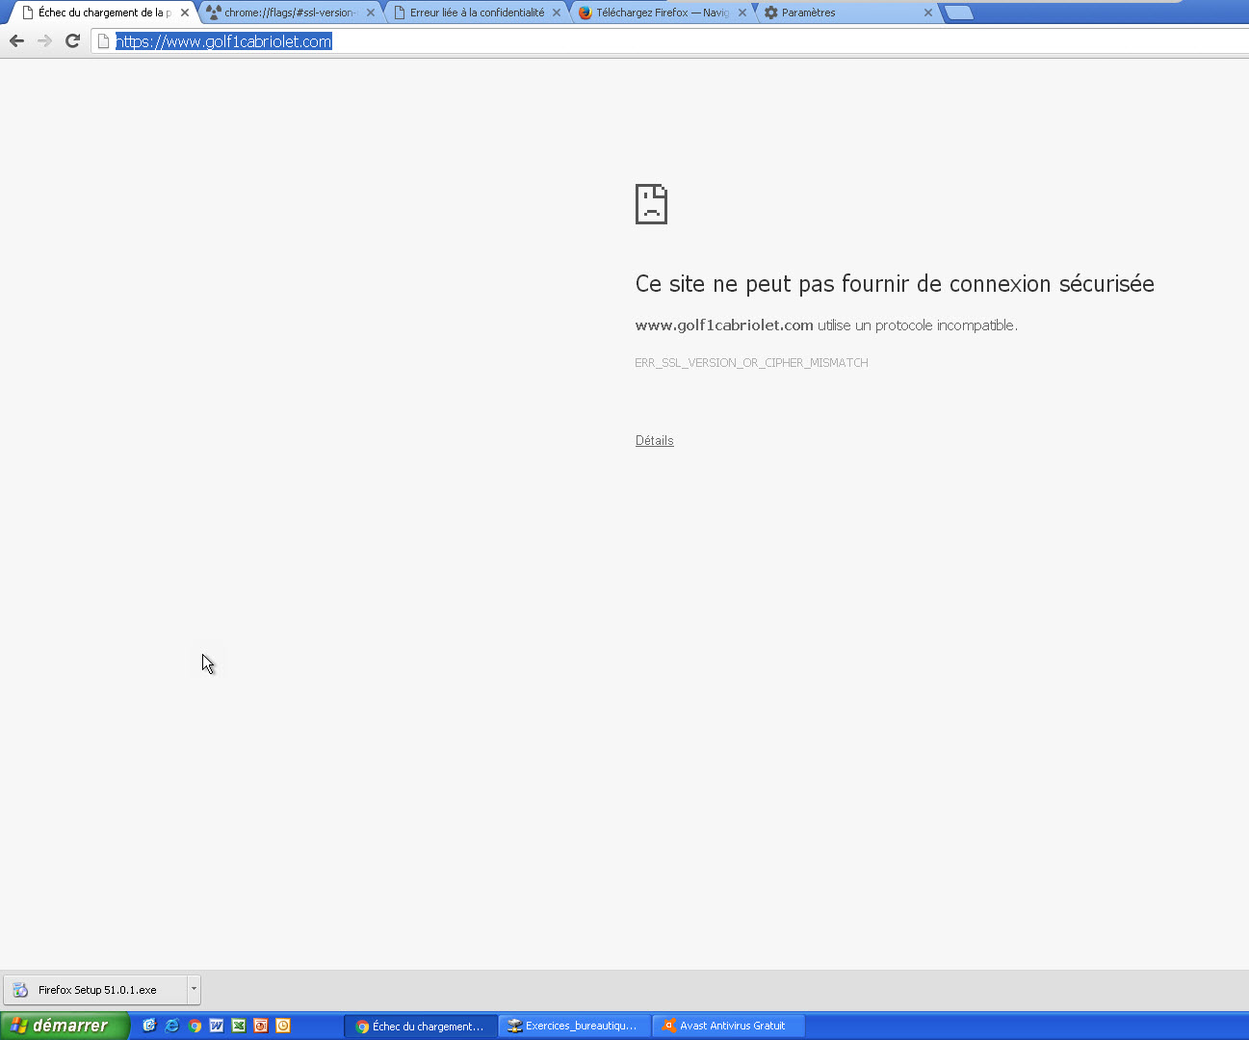Screen dimensions: 1249x1040
Task: Open the downloaded Firefox Setup 51.0.1.exe
Action: click(x=96, y=989)
